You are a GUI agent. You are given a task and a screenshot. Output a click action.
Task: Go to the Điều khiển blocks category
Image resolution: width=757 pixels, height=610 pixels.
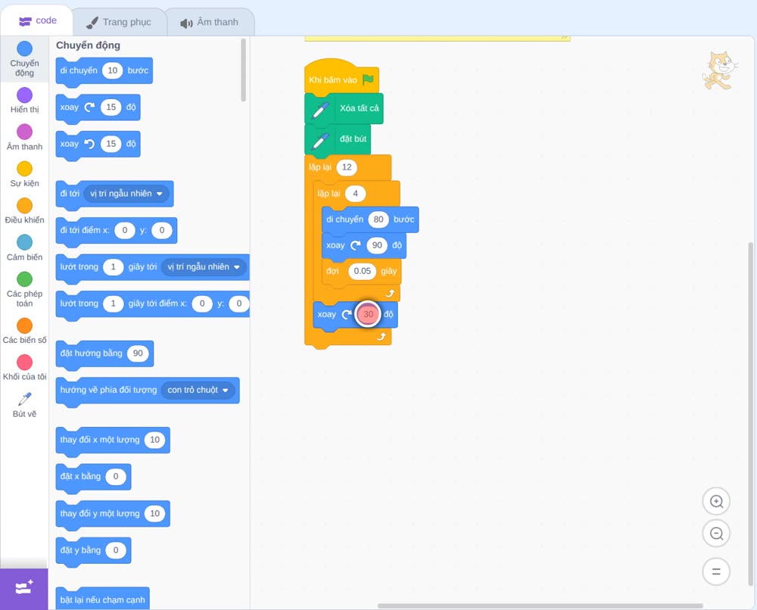24,211
